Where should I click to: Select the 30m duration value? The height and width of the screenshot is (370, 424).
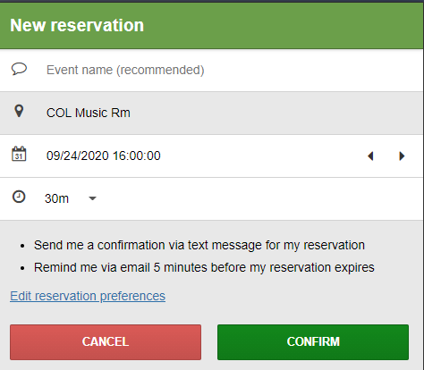pos(56,198)
